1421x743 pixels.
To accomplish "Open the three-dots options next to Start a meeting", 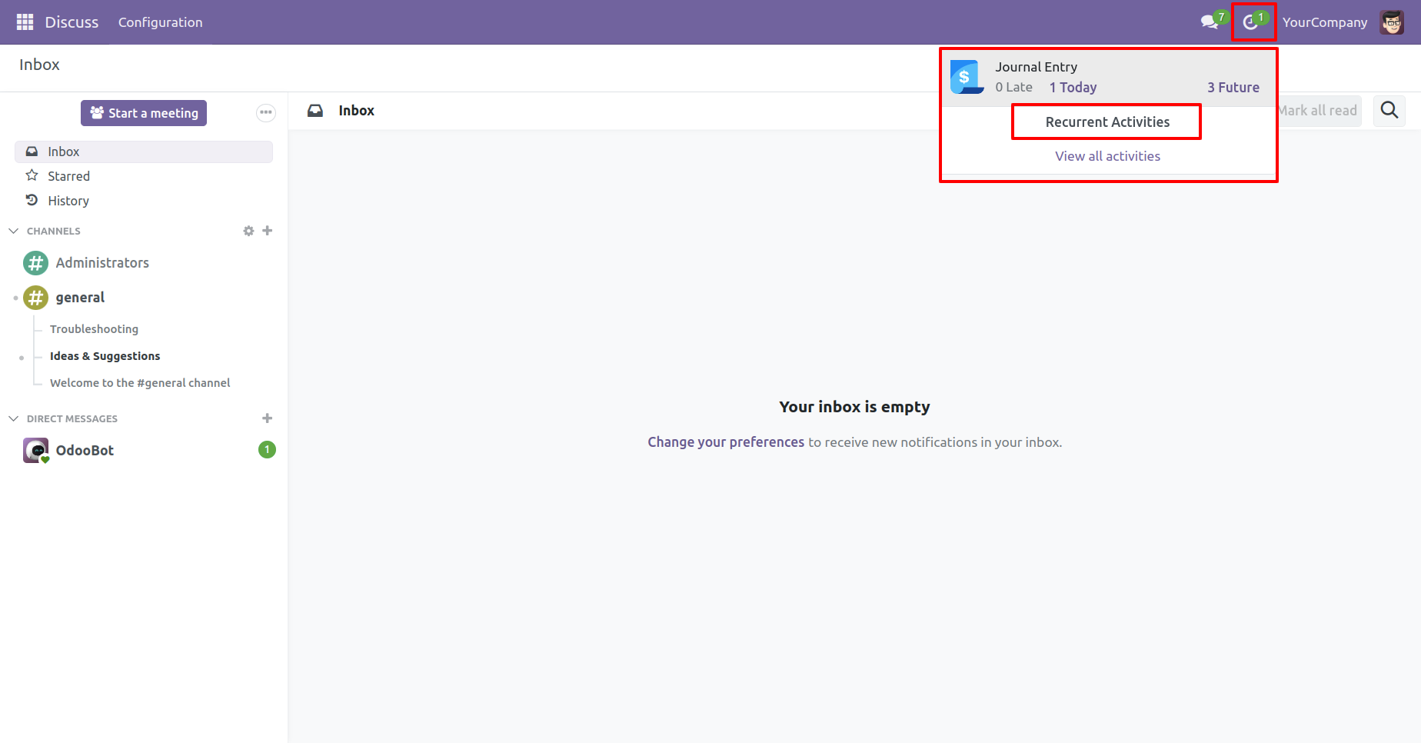I will click(x=266, y=113).
